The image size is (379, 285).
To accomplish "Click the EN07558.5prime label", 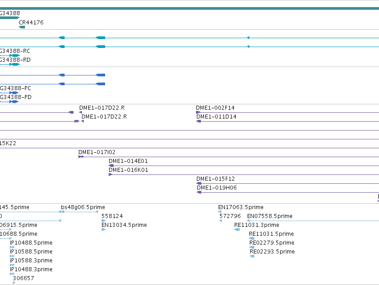I will (270, 216).
